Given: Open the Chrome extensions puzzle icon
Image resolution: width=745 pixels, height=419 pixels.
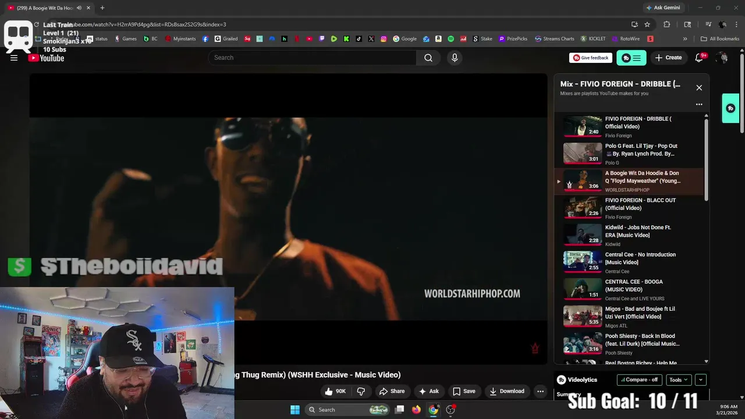Looking at the screenshot, I should point(667,24).
